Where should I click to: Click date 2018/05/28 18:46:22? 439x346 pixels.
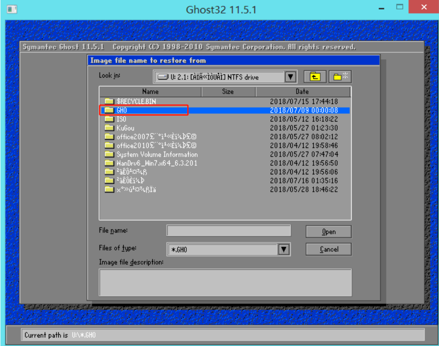coord(304,190)
